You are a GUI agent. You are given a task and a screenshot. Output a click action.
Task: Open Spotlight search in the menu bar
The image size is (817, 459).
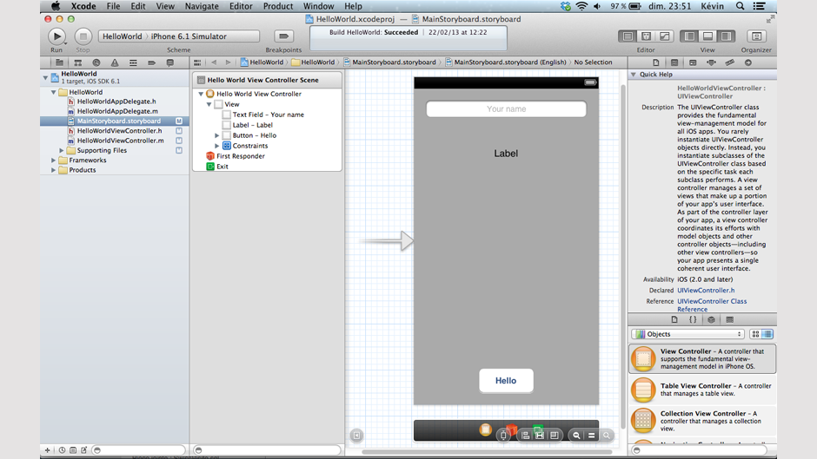[x=740, y=6]
